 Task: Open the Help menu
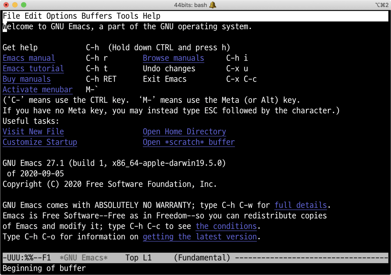point(151,16)
